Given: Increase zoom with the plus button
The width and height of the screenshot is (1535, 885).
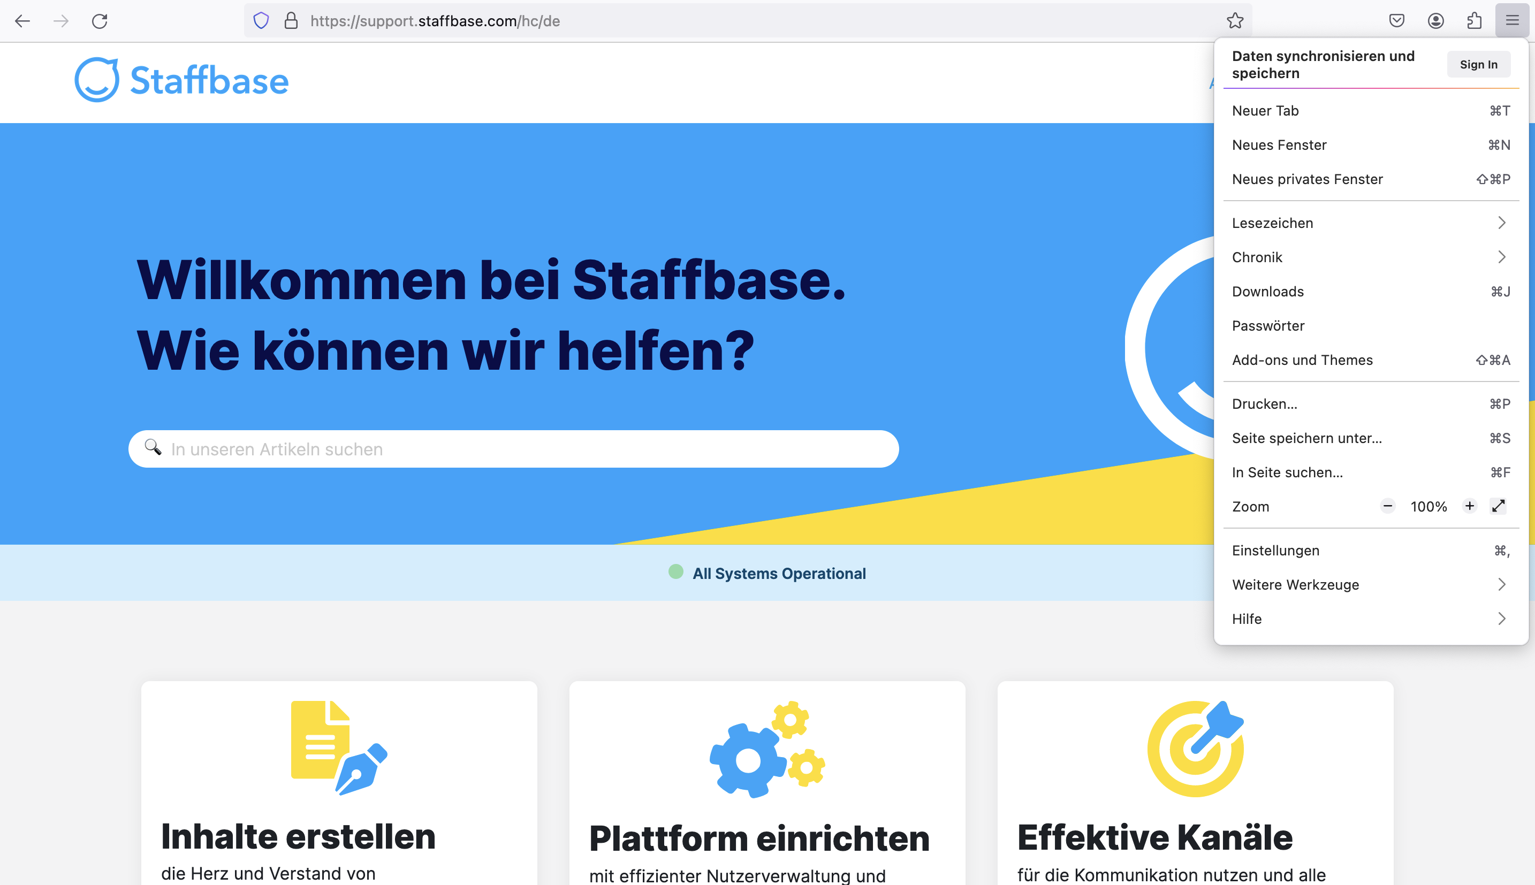Looking at the screenshot, I should [1469, 506].
